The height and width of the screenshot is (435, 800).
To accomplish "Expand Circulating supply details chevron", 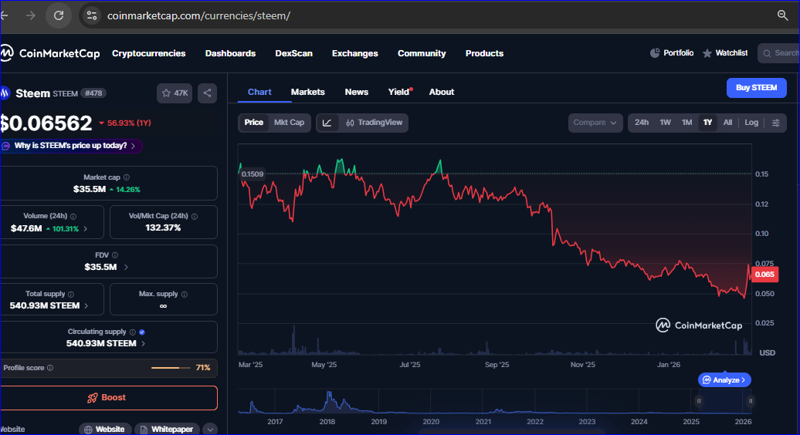I will (143, 343).
